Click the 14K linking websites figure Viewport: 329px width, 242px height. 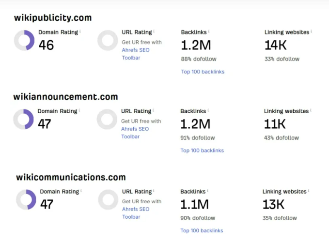click(x=276, y=45)
